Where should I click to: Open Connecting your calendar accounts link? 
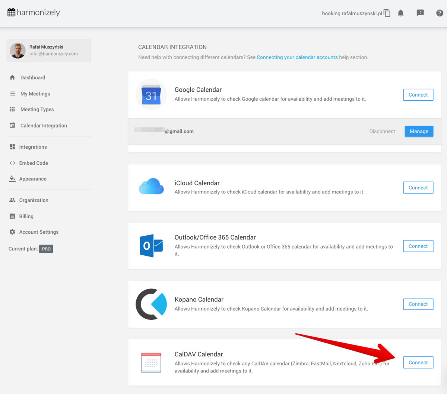point(297,57)
